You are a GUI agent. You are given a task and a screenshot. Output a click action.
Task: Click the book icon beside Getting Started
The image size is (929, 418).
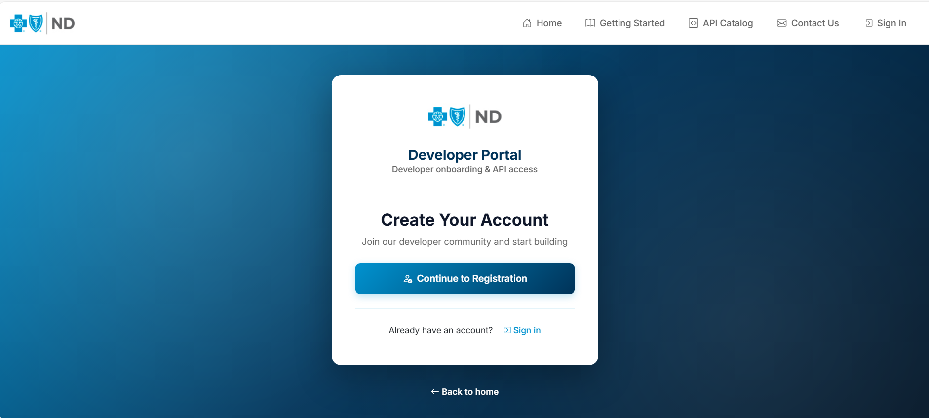590,23
